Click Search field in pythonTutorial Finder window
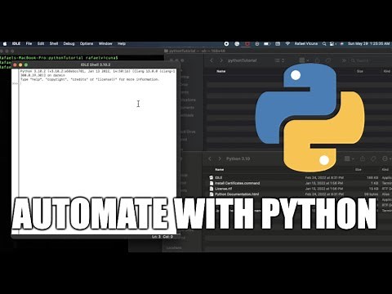 [370, 60]
